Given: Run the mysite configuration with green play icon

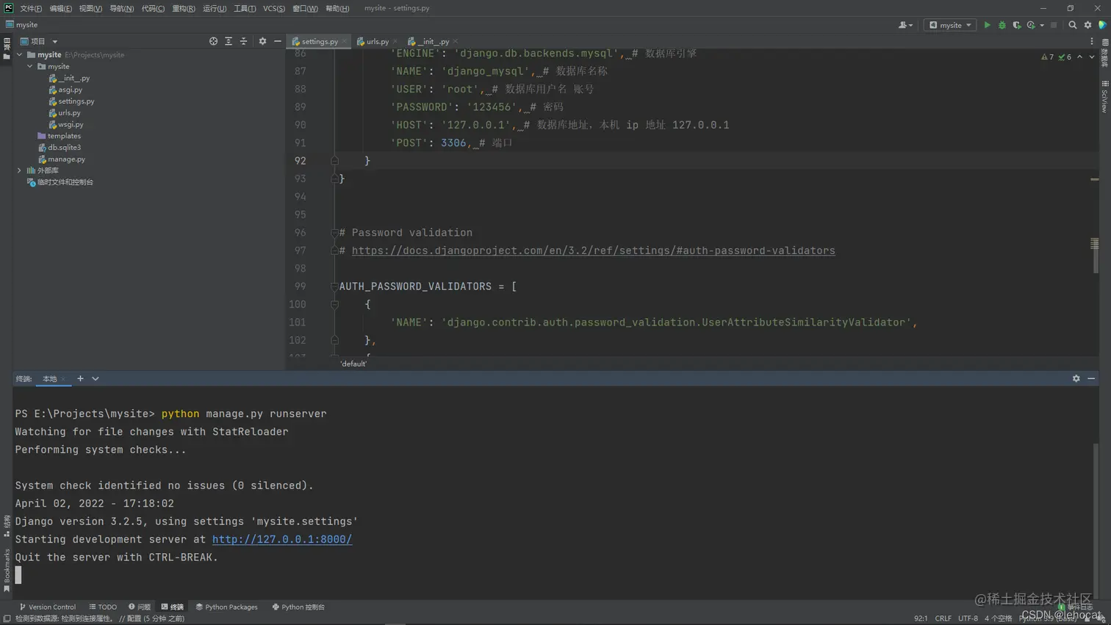Looking at the screenshot, I should (x=988, y=24).
